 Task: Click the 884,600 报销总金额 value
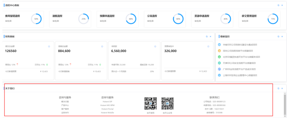(x=64, y=51)
